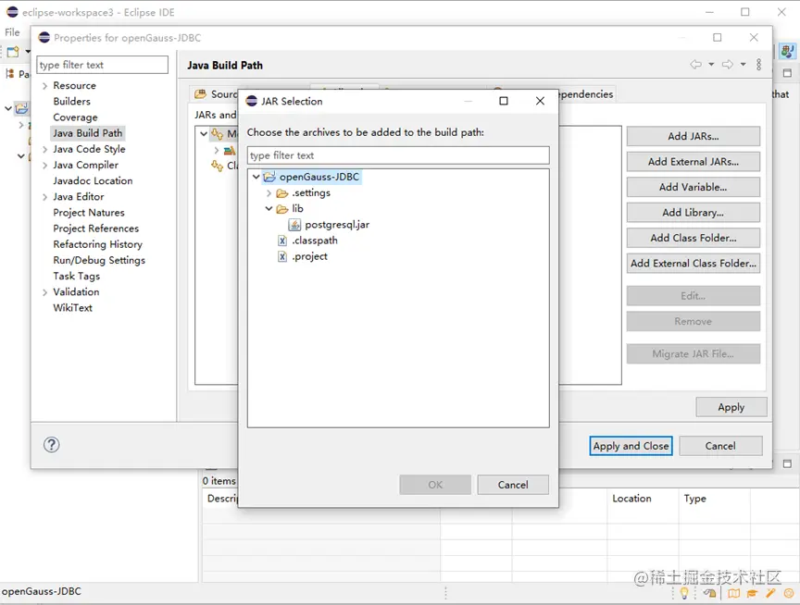Click the postgresql.jar file icon
800x605 pixels.
coord(294,225)
